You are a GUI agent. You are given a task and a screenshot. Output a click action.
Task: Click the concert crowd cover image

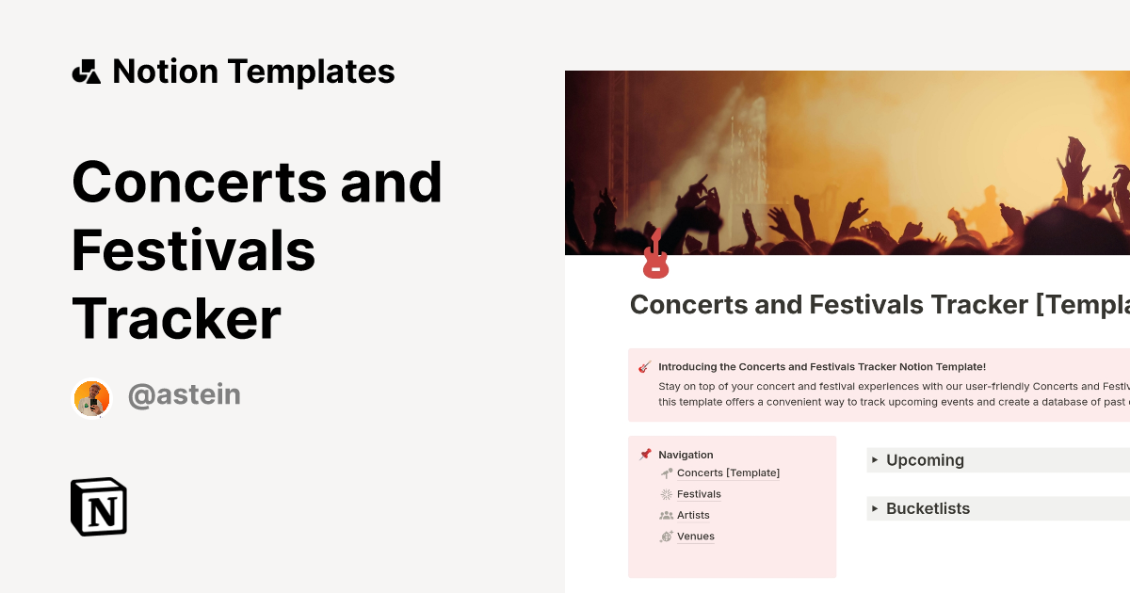847,160
